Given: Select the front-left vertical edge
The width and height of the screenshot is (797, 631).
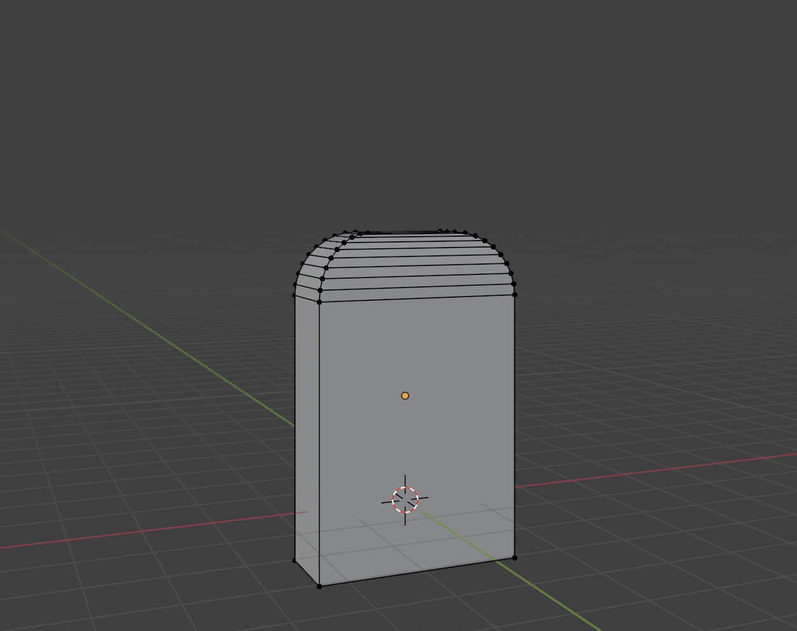Looking at the screenshot, I should (319, 444).
